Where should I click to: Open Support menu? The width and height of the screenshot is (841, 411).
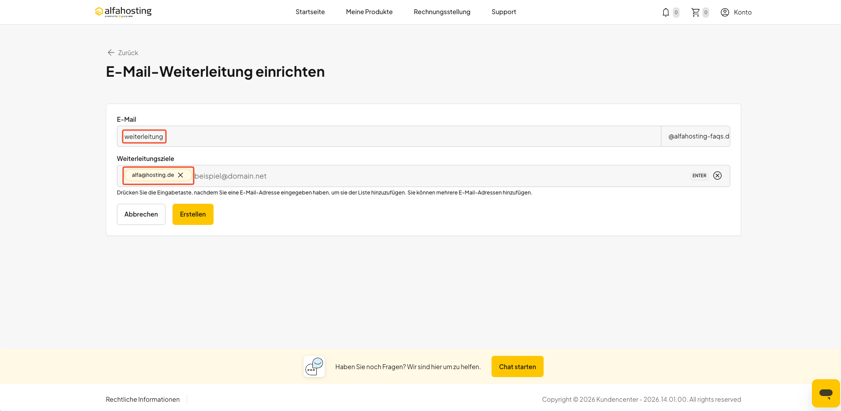(x=504, y=12)
